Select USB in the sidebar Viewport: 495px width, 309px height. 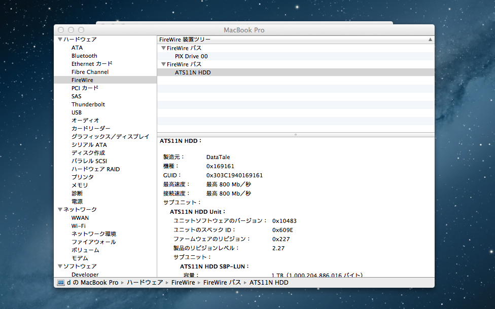click(77, 112)
